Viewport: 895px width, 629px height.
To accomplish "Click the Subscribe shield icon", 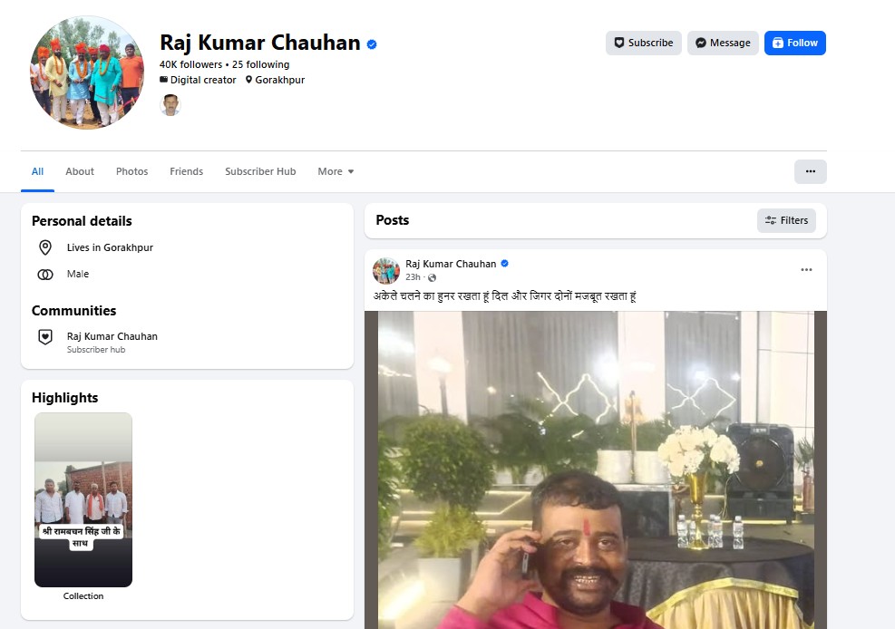I will [620, 43].
